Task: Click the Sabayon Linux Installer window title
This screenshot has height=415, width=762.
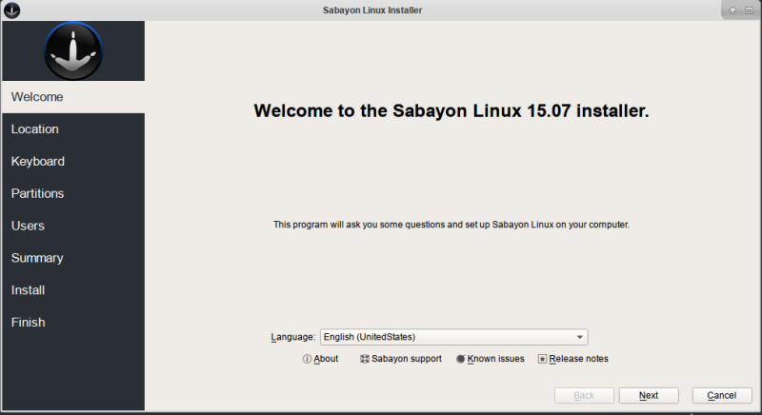Action: [x=372, y=10]
